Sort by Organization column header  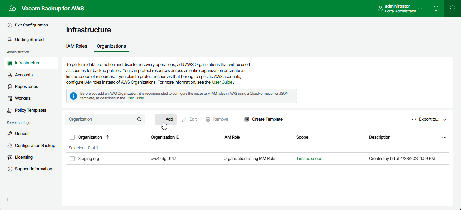90,137
